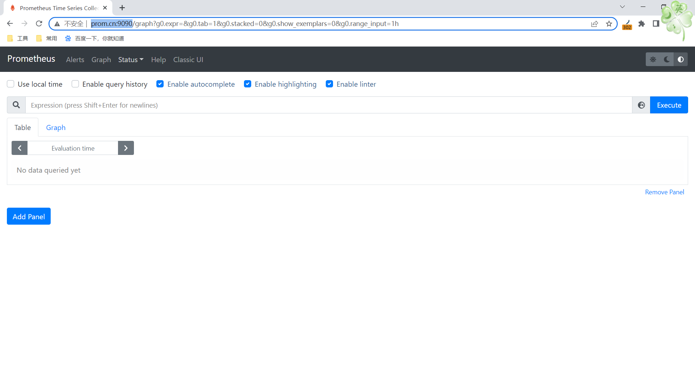Go to next evaluation time
Viewport: 695px width, 372px height.
126,148
